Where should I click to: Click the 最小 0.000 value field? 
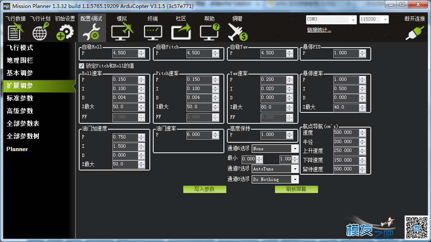pos(252,159)
